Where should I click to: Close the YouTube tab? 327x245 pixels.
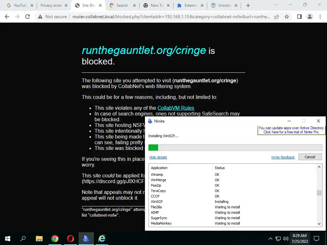[x=32, y=6]
